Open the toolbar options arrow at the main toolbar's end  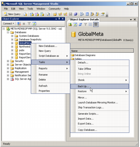[107, 15]
